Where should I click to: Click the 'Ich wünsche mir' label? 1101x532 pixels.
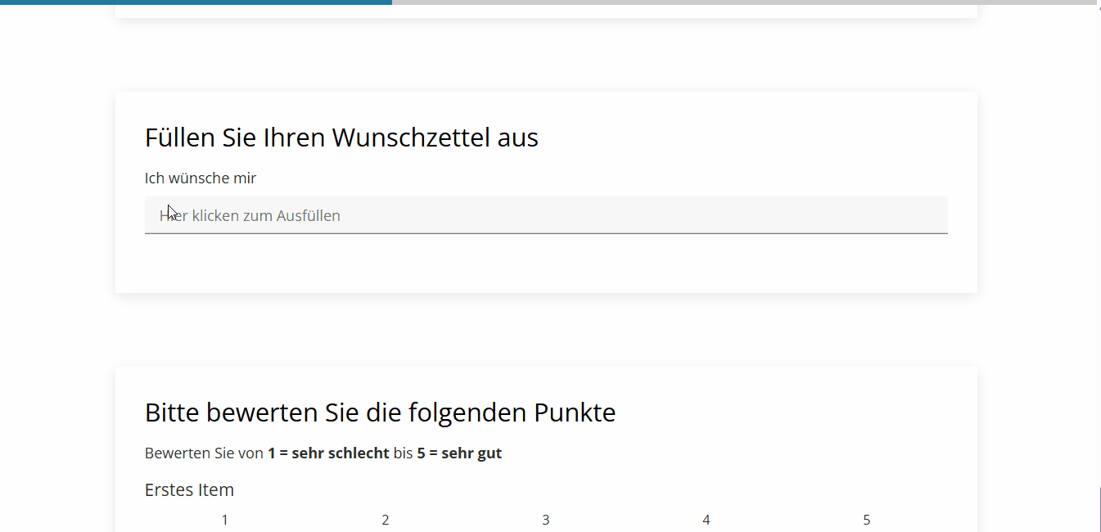pos(200,178)
